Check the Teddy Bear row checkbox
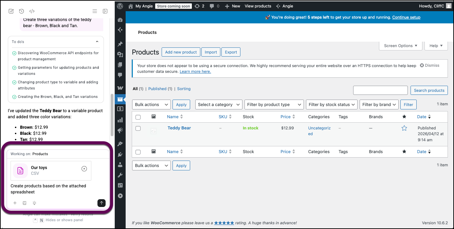Image resolution: width=454 pixels, height=229 pixels. 138,128
